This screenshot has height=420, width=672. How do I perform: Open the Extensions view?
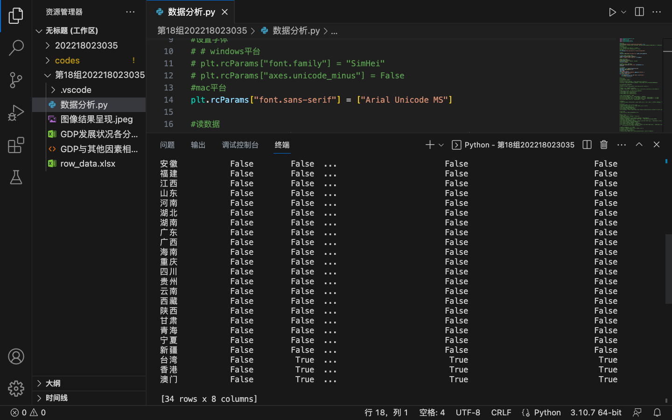coord(16,145)
